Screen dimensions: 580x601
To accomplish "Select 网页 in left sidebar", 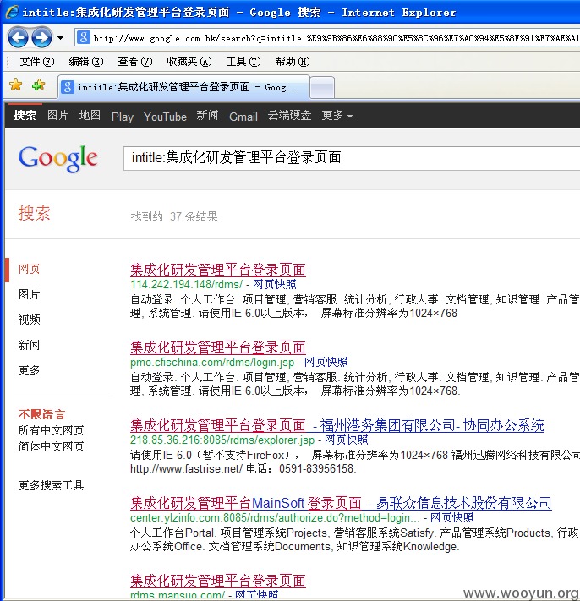I will 29,269.
